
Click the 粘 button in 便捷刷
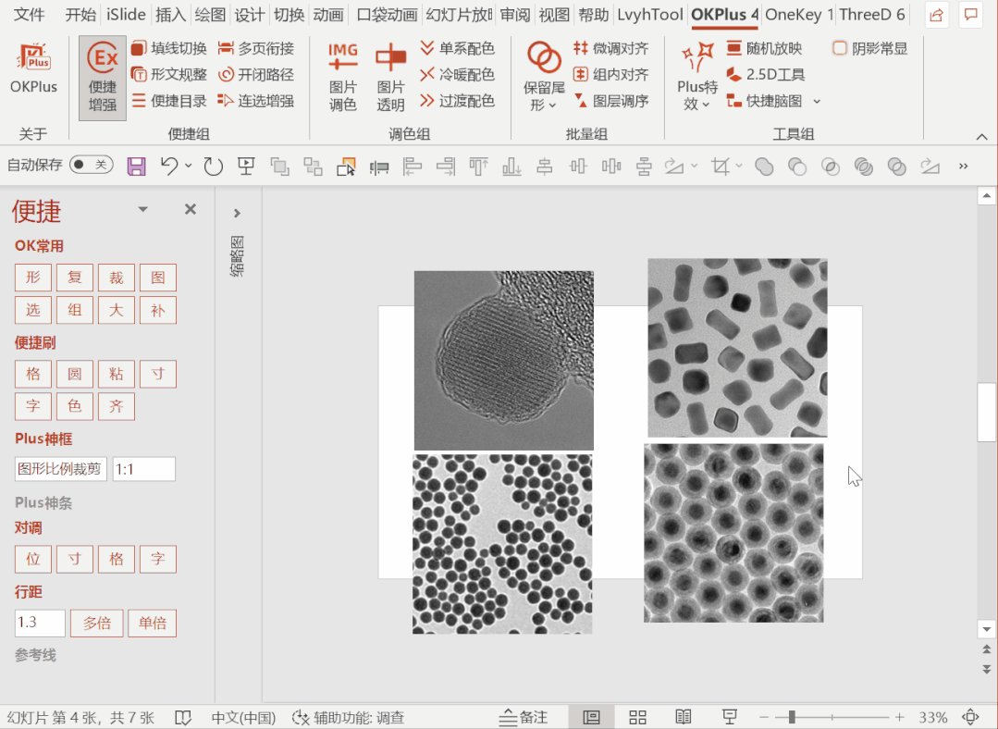pyautogui.click(x=116, y=374)
